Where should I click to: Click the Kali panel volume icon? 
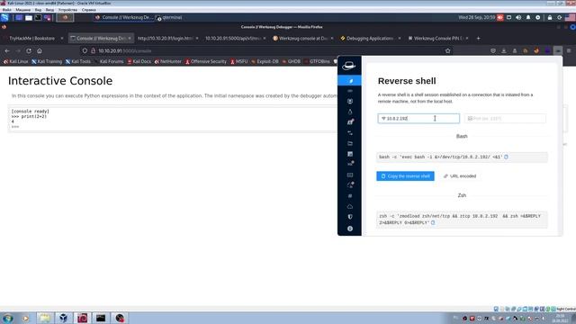coord(518,17)
